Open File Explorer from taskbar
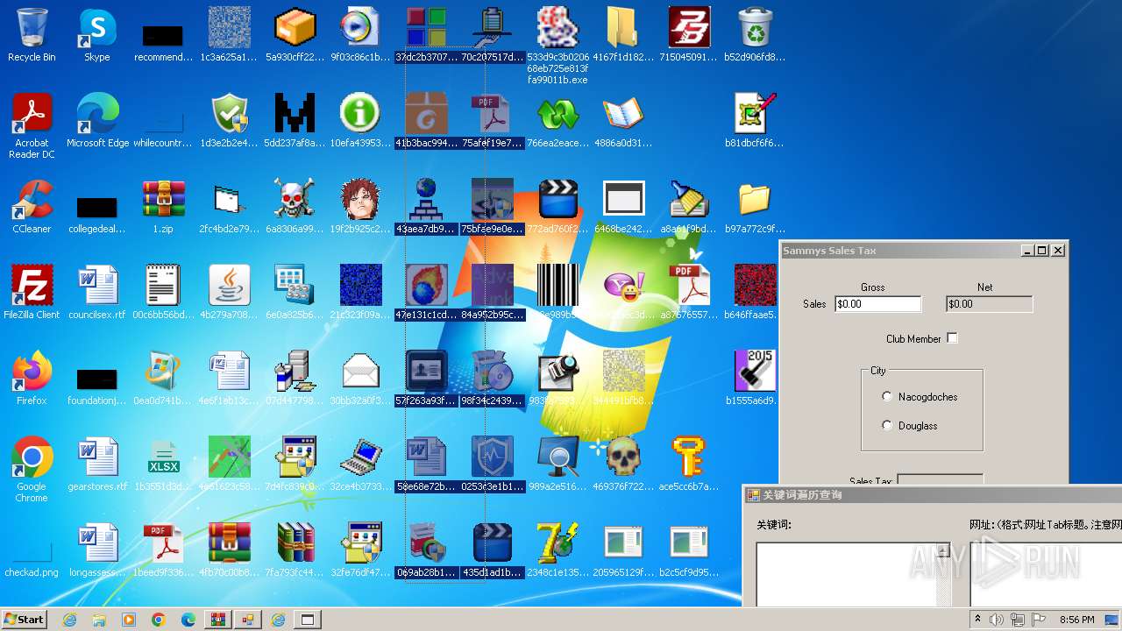Image resolution: width=1122 pixels, height=631 pixels. 99,620
